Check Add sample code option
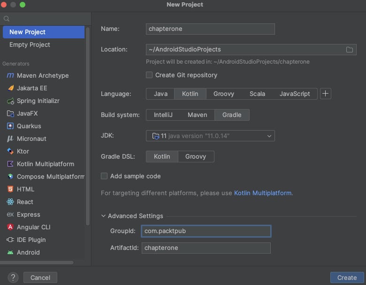Screen dimensions: 366x285 click(x=104, y=176)
